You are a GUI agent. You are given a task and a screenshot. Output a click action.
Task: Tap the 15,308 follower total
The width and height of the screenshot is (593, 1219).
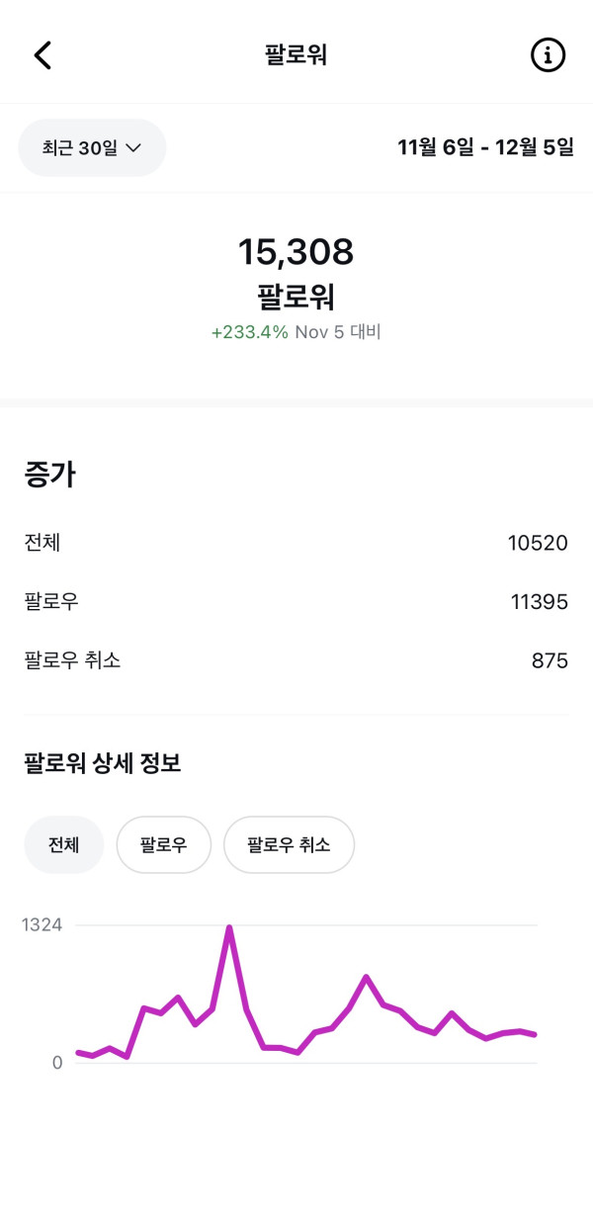point(296,253)
